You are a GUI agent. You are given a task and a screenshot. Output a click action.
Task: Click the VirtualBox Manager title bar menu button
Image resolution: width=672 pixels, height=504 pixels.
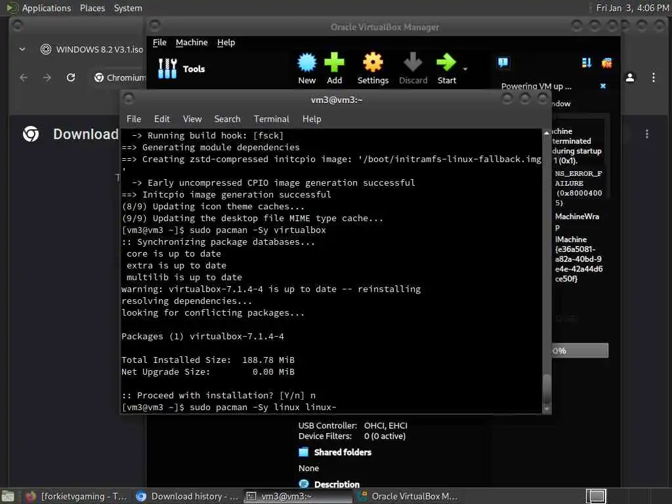[x=155, y=26]
